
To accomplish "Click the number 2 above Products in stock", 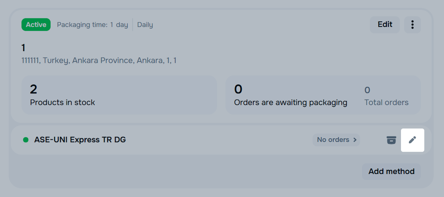I will point(33,89).
